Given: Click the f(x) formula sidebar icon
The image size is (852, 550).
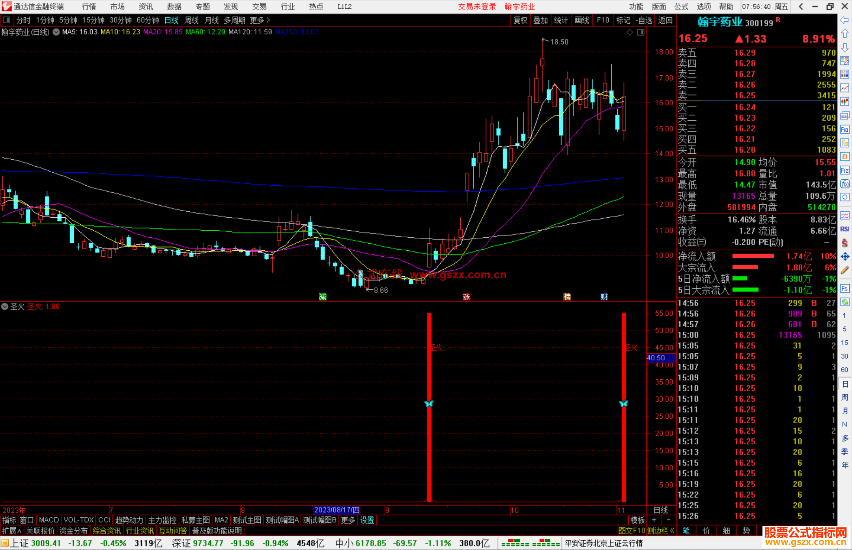Looking at the screenshot, I should pyautogui.click(x=845, y=184).
